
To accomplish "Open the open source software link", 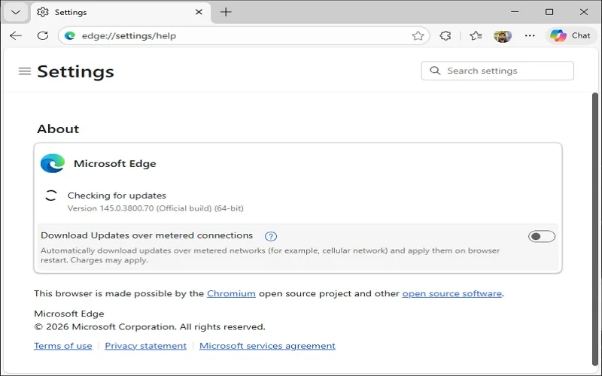I will [452, 293].
